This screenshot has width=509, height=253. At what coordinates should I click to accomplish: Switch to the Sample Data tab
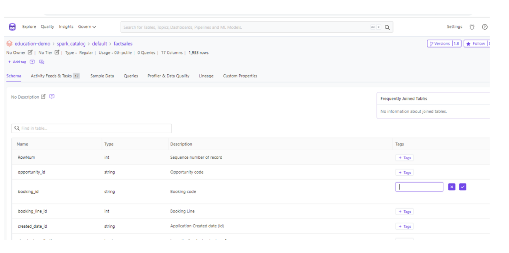pos(102,76)
